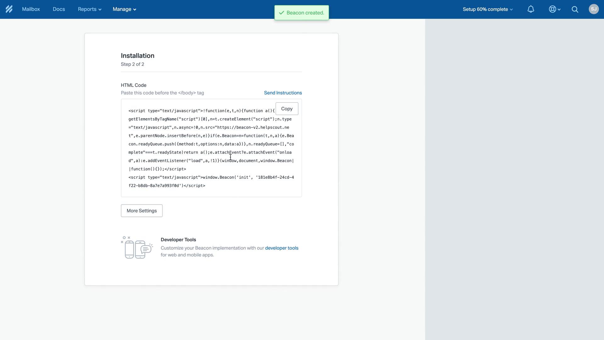
Task: Open the developer tools hyperlink
Action: pyautogui.click(x=282, y=247)
